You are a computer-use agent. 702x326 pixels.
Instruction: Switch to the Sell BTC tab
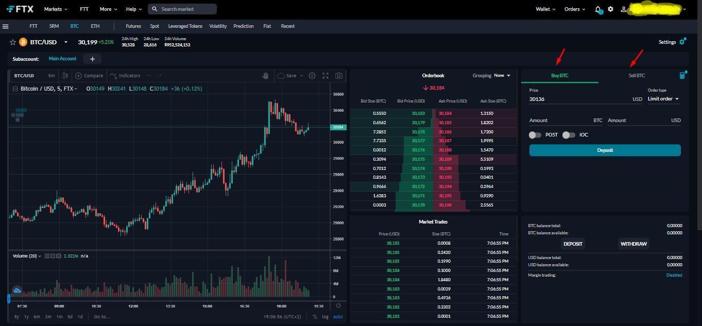click(x=637, y=76)
